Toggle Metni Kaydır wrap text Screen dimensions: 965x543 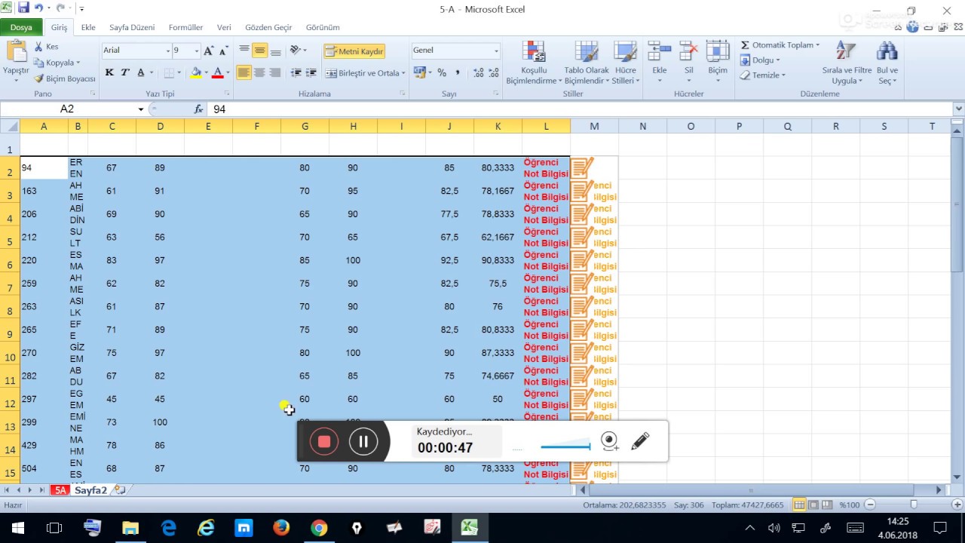tap(354, 51)
